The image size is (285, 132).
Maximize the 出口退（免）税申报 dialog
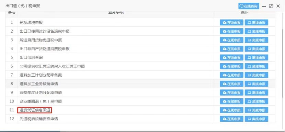(271, 6)
